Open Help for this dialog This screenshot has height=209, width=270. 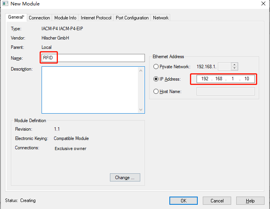pos(250,200)
